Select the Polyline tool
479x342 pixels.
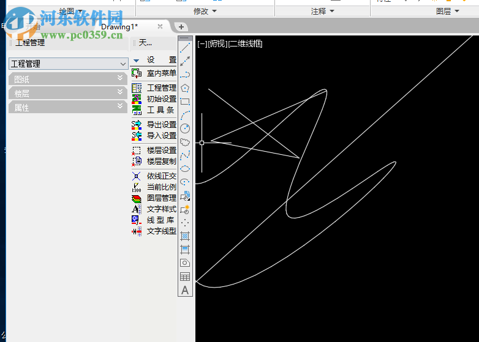coord(185,75)
